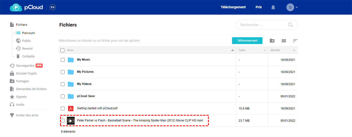The height and width of the screenshot is (137, 352).
Task: Open Demandes de fichiers label
Action: click(x=31, y=89)
